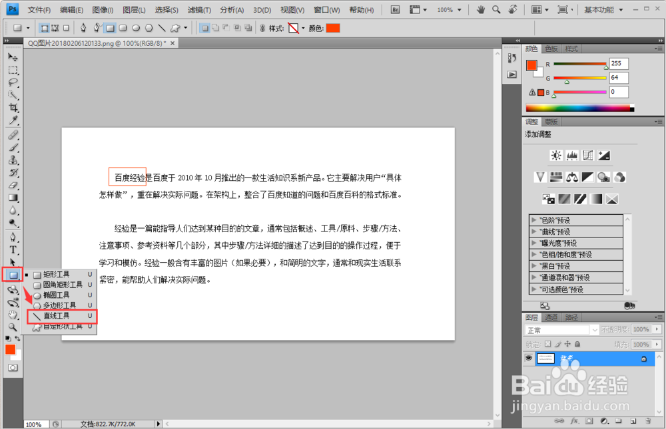The width and height of the screenshot is (666, 429).
Task: Select the Rectangular Marquee tool
Action: [13, 70]
